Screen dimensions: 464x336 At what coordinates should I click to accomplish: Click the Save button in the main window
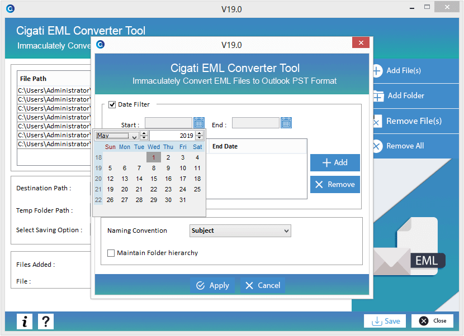385,321
